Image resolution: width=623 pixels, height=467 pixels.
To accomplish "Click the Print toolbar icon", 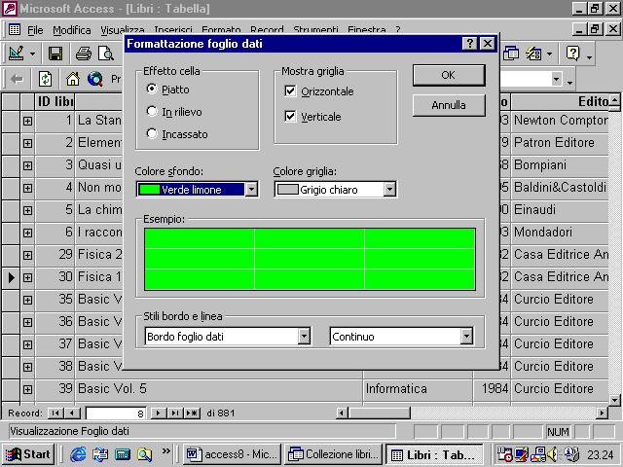I will 84,54.
